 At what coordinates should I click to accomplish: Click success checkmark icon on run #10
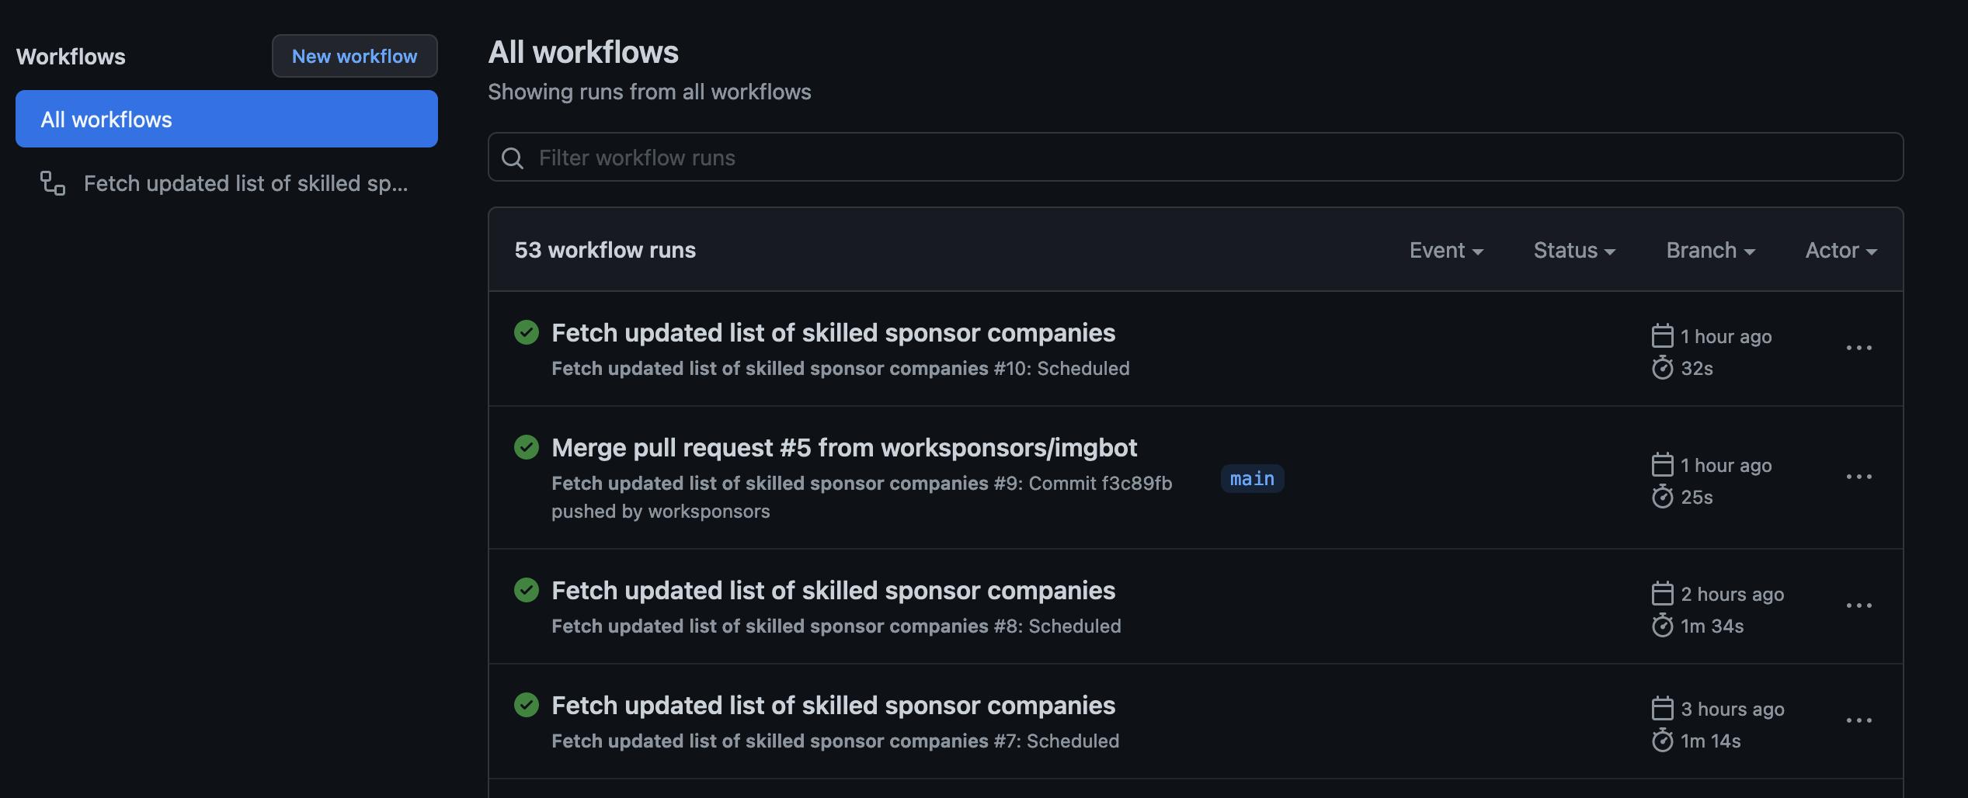pos(527,332)
